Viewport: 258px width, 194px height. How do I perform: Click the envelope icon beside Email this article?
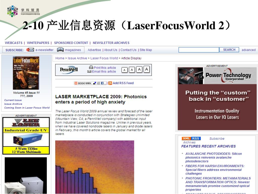[89, 71]
